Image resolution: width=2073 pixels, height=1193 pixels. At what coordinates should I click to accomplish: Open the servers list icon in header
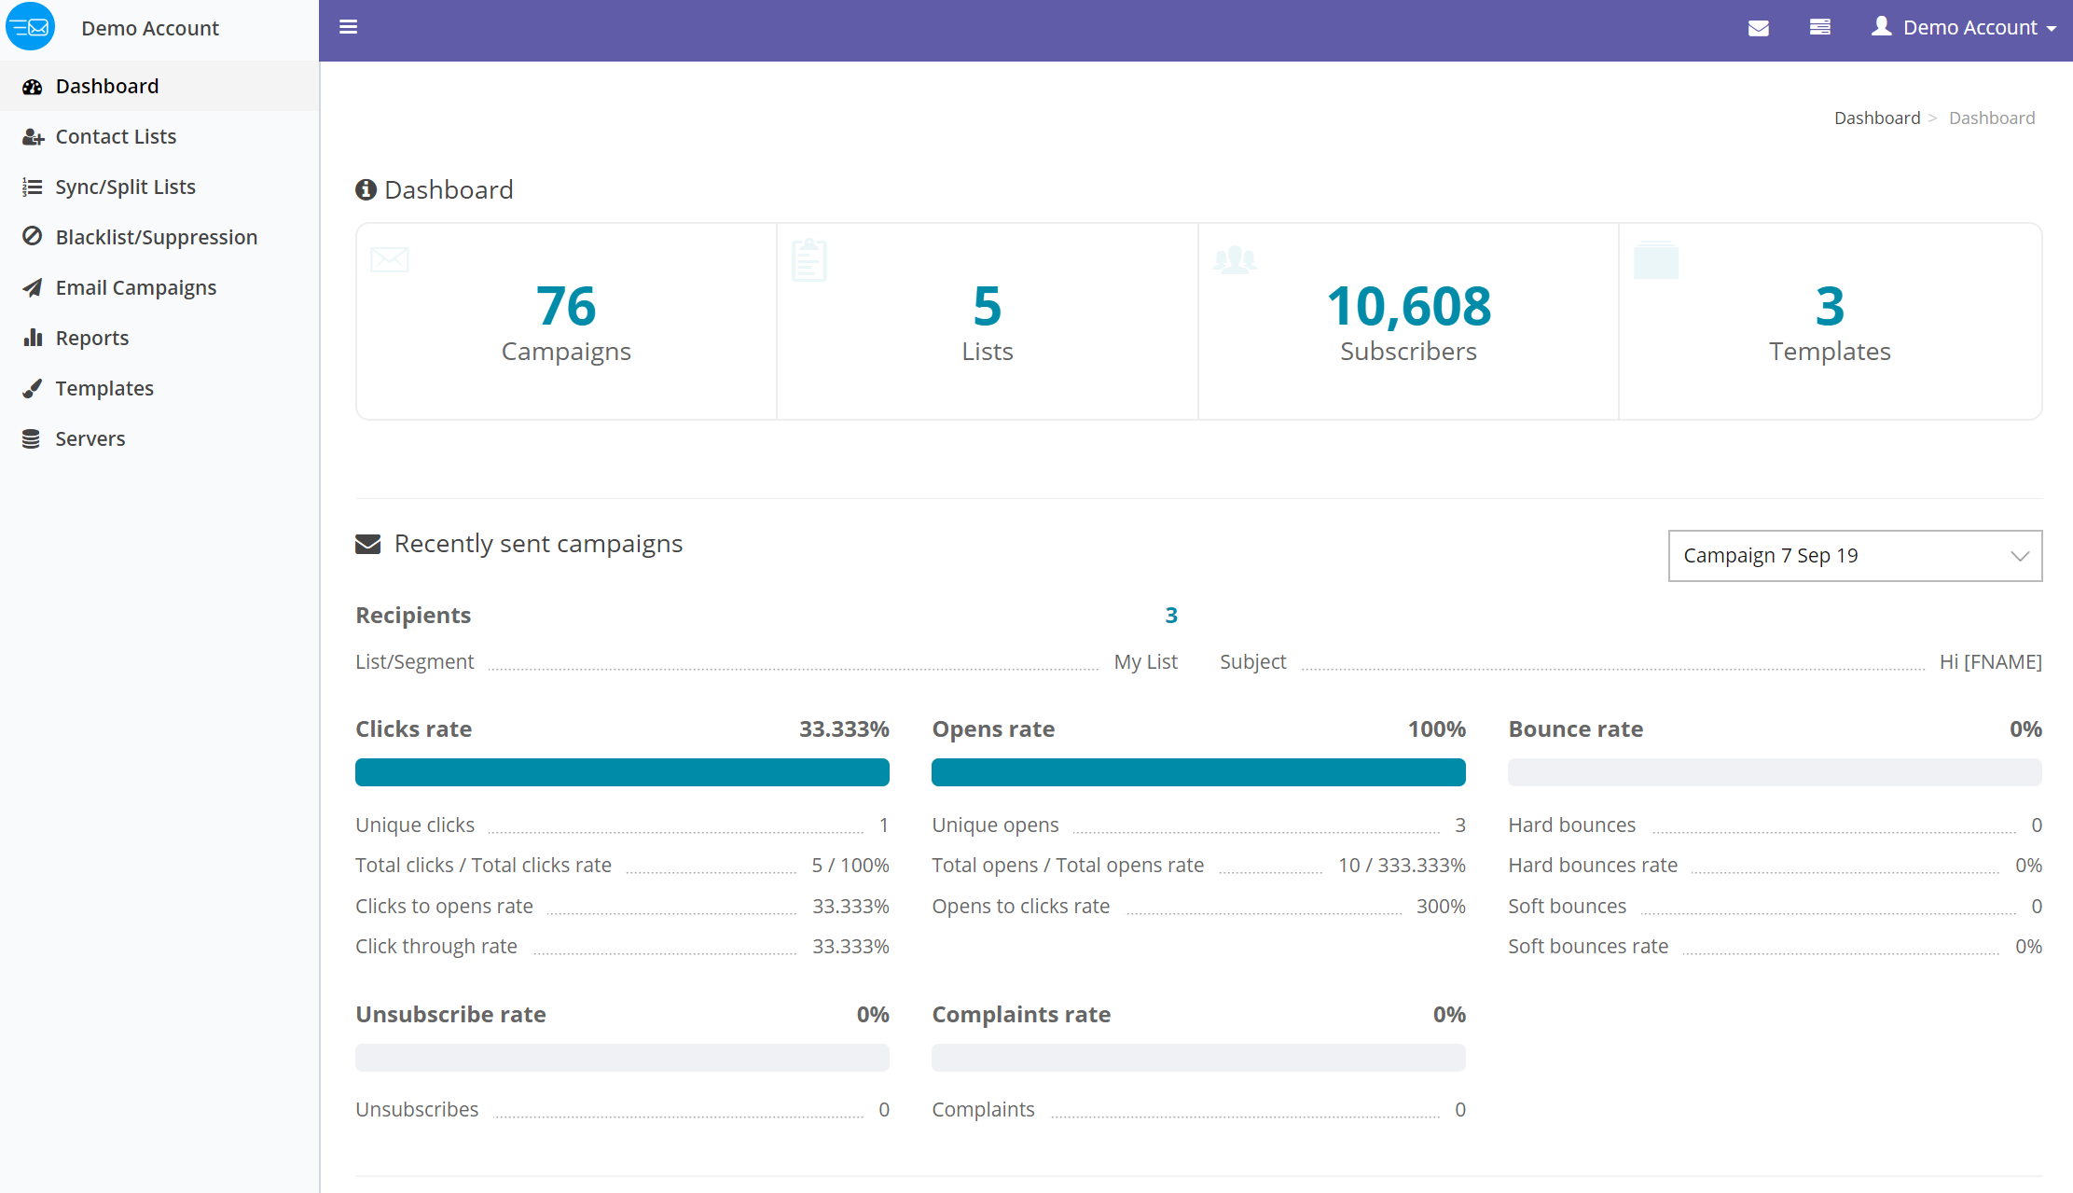click(1819, 27)
